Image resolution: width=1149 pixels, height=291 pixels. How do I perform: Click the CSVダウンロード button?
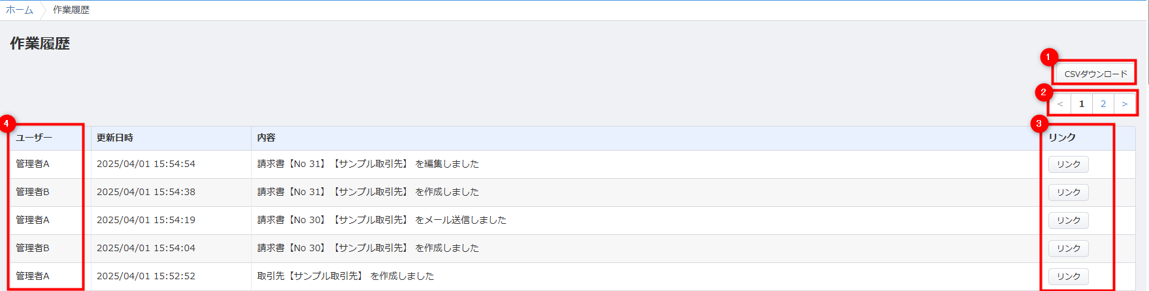(x=1095, y=74)
